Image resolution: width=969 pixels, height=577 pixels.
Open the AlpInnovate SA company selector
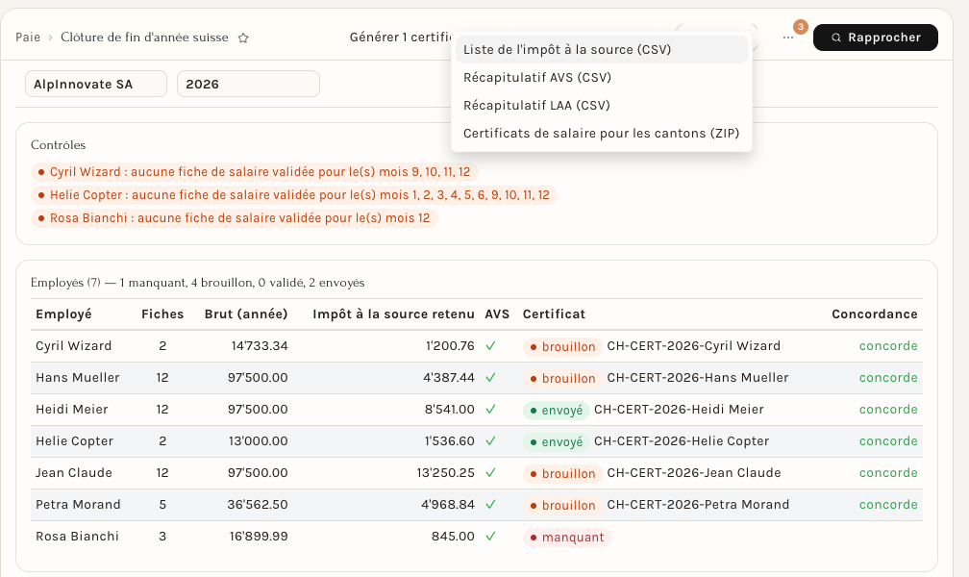click(x=96, y=84)
